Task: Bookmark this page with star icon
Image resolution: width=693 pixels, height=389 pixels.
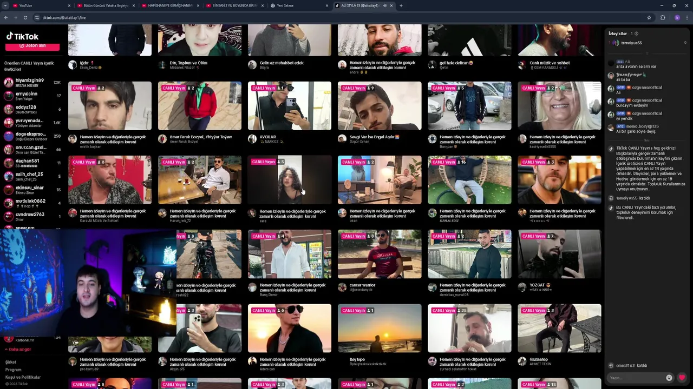Action: pyautogui.click(x=649, y=17)
